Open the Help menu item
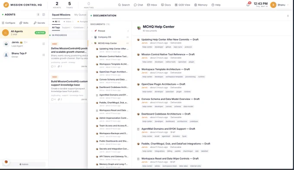Image resolution: width=294 pixels, height=170 pixels. point(216,5)
